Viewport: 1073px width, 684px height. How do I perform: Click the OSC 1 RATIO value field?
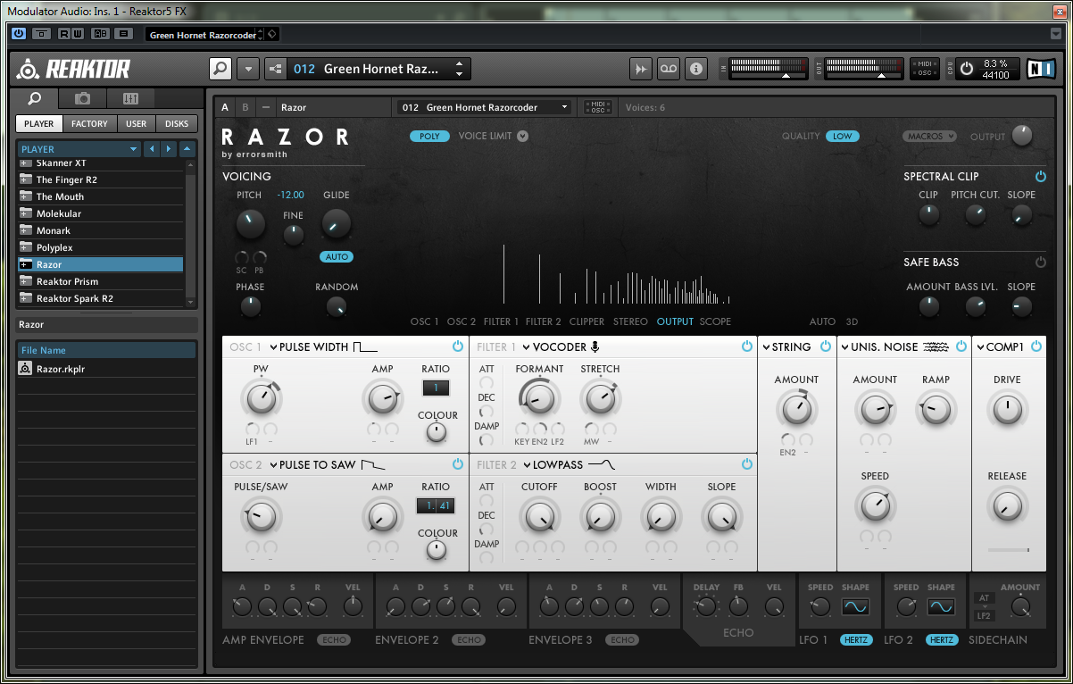click(x=436, y=388)
